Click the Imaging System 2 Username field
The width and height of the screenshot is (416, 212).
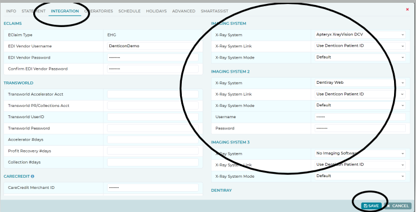[x=360, y=117]
